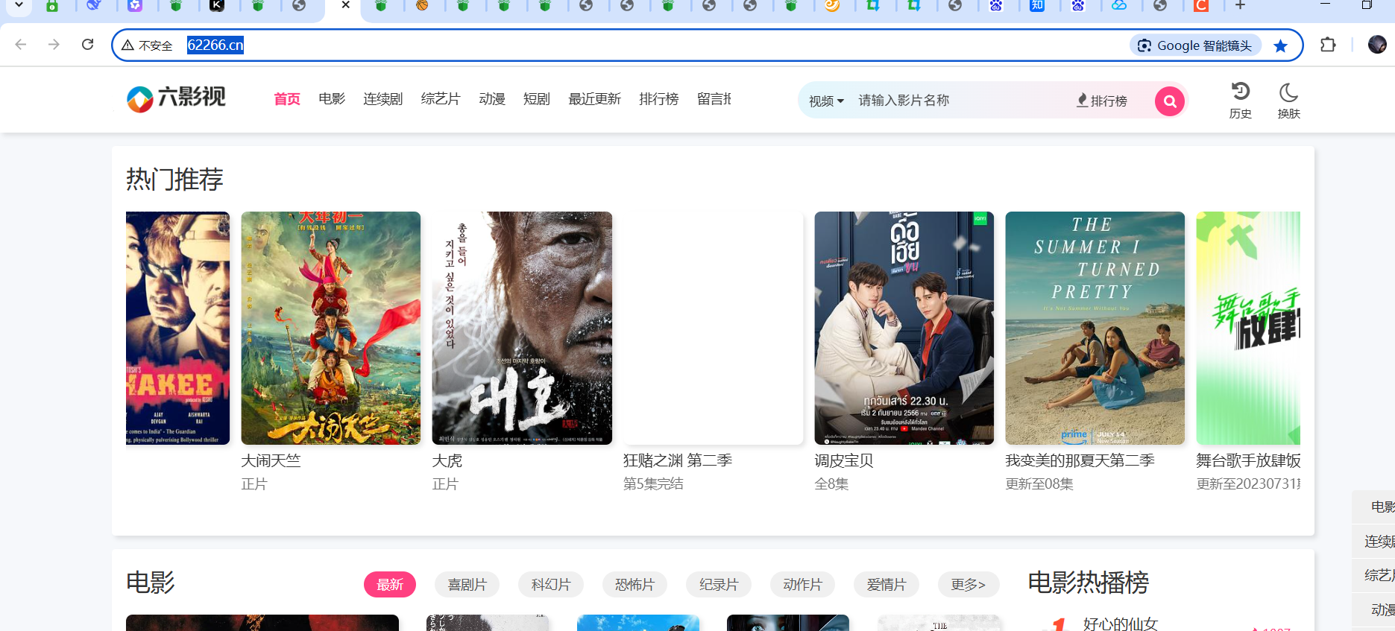1395x631 pixels.
Task: Click the pink search magnifier button
Action: coord(1170,101)
